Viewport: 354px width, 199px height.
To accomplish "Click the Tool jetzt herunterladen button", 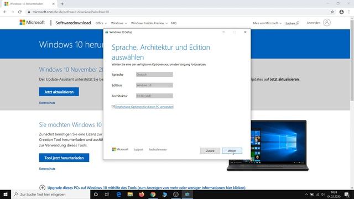I will (64, 158).
